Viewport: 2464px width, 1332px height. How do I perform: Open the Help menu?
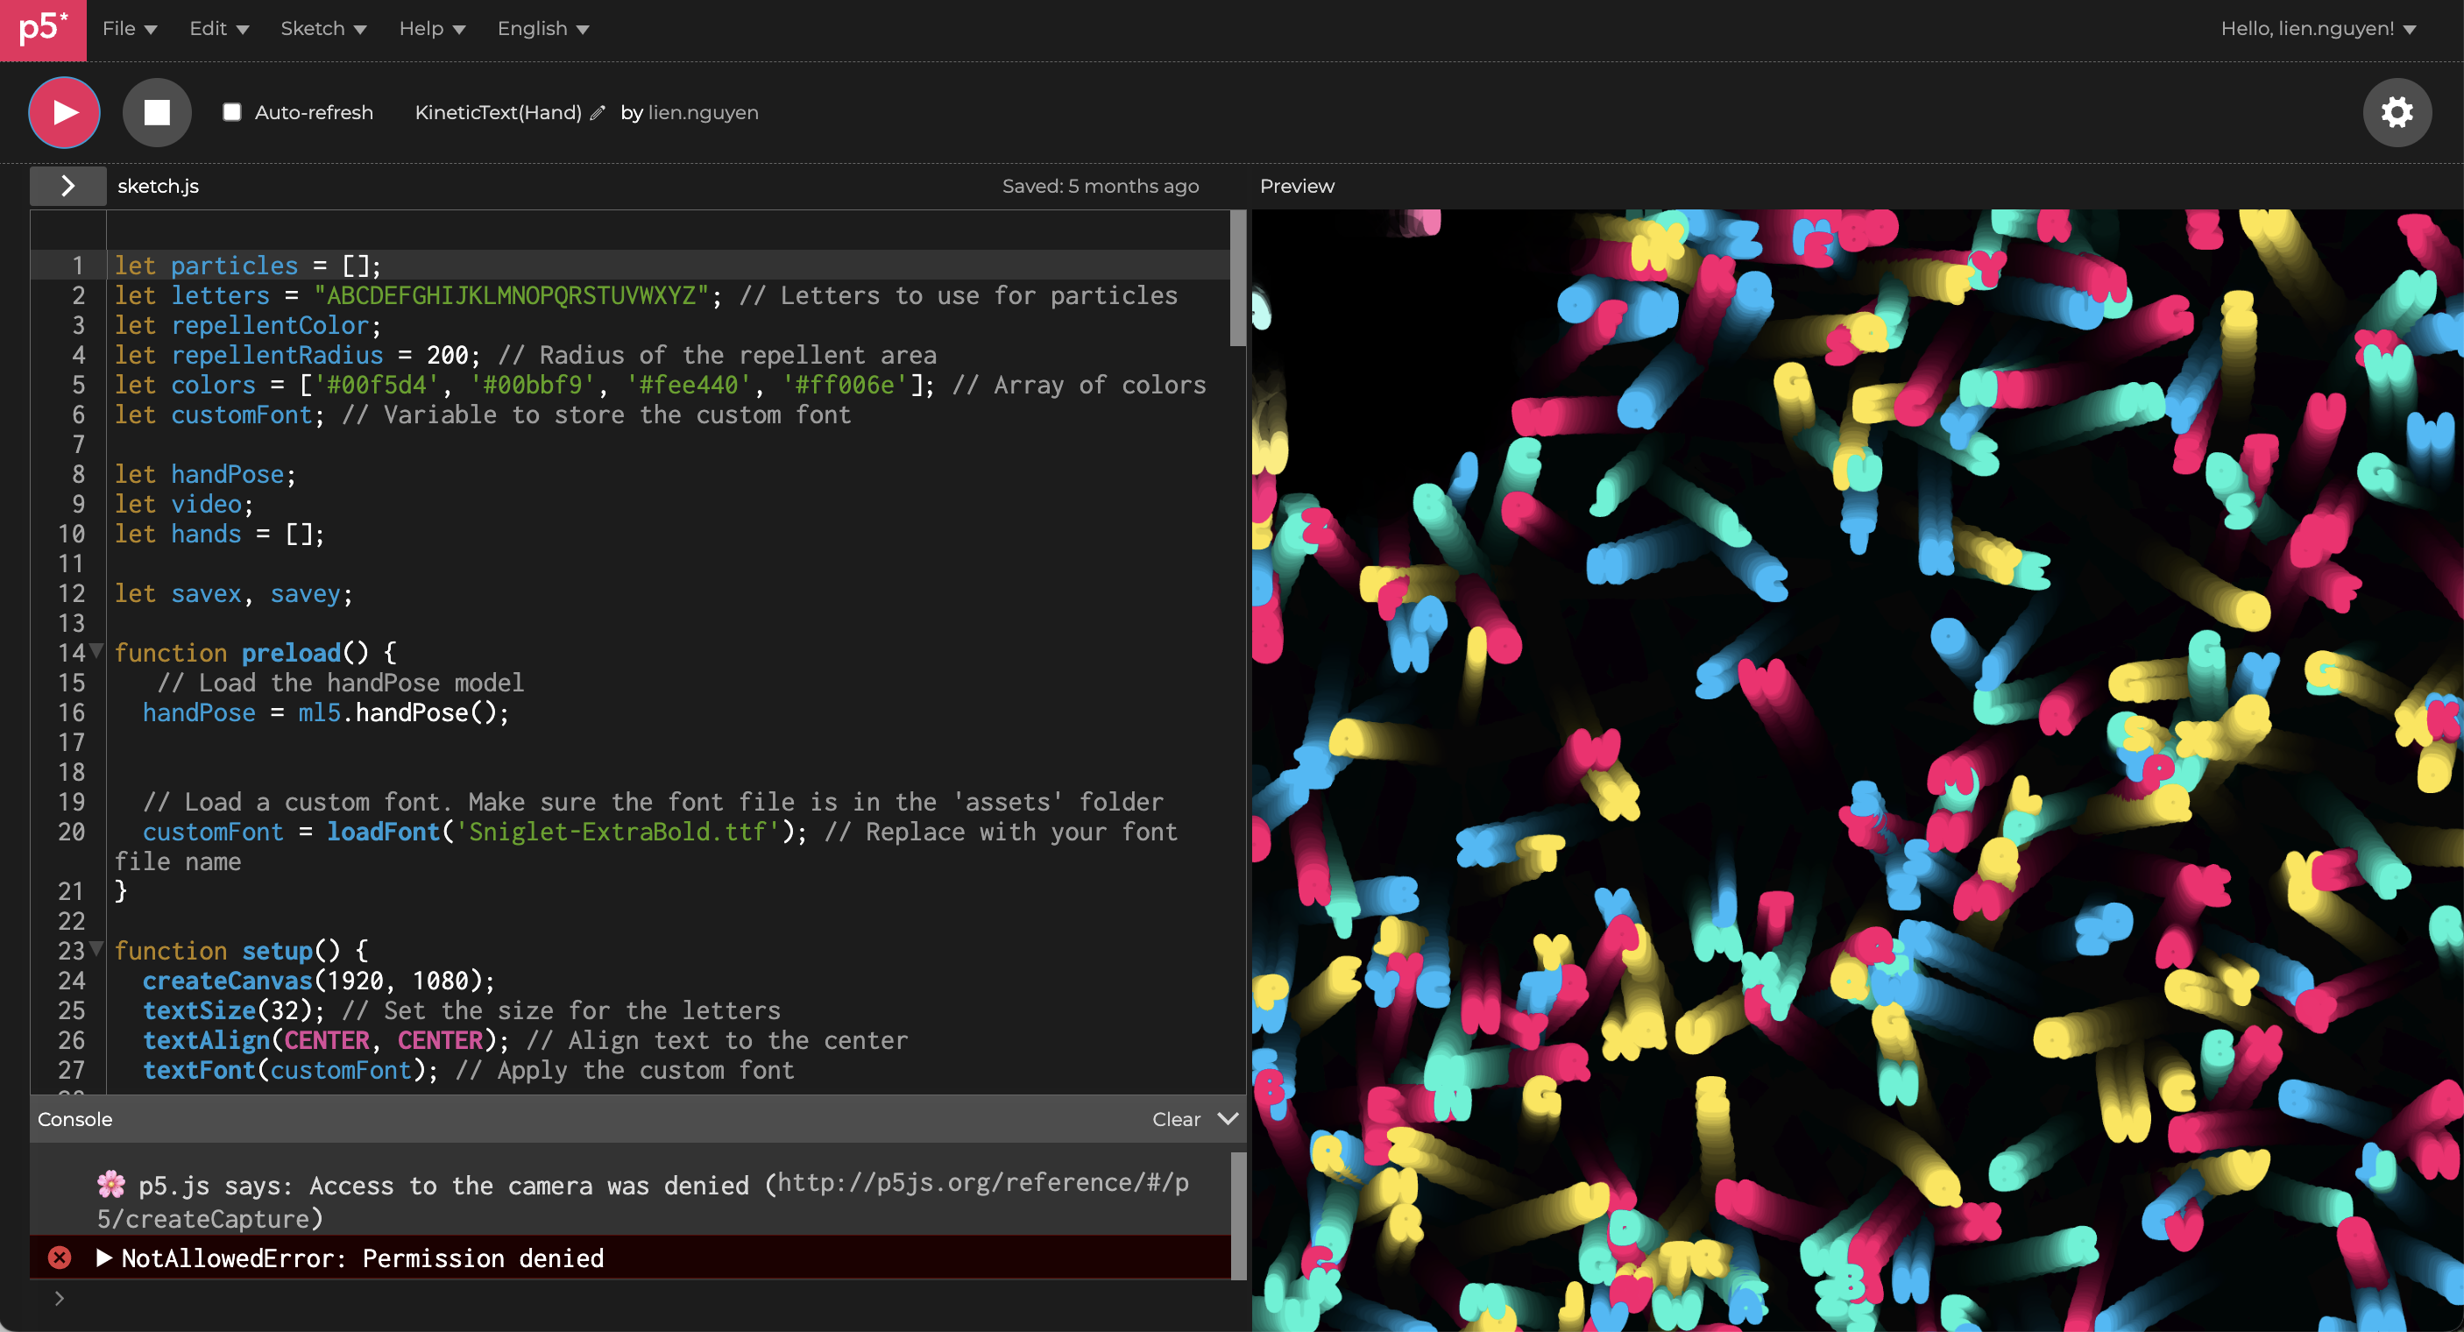click(x=432, y=29)
